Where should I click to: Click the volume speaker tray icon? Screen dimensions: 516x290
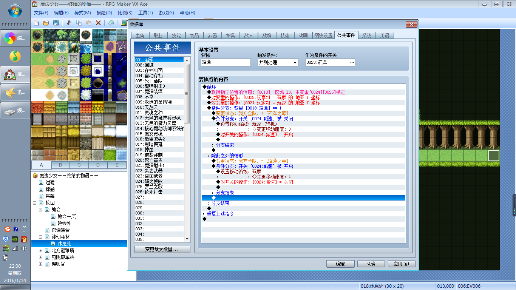(x=24, y=248)
